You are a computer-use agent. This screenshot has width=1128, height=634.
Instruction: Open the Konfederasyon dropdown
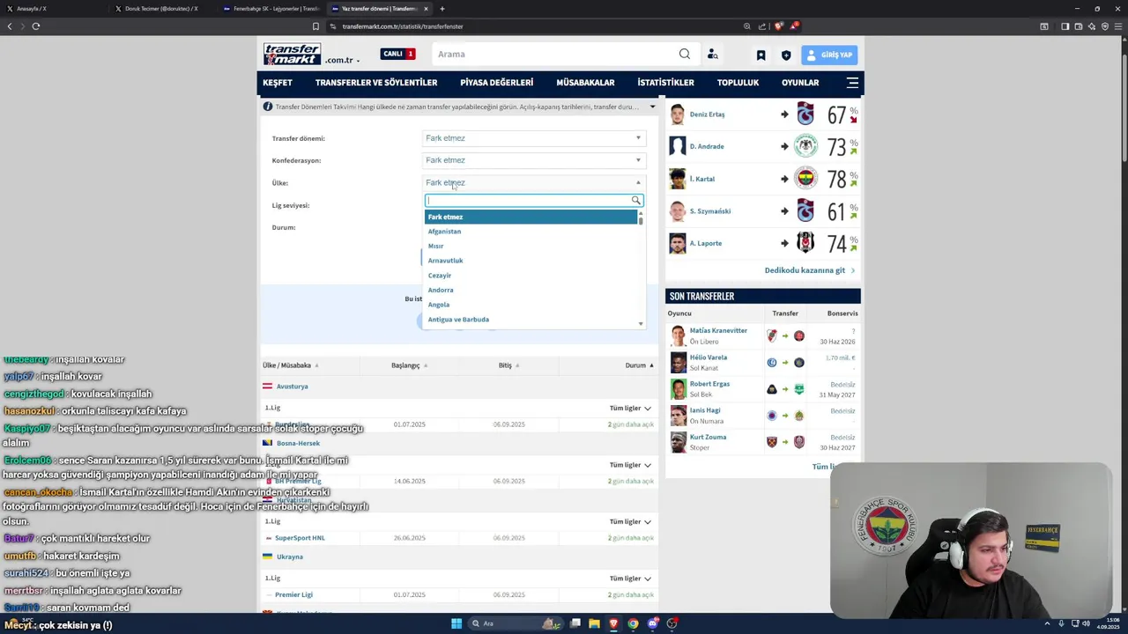pyautogui.click(x=534, y=160)
